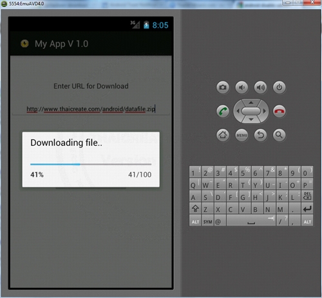This screenshot has height=298, width=322.
Task: Click the emulator camera button
Action: pyautogui.click(x=223, y=87)
